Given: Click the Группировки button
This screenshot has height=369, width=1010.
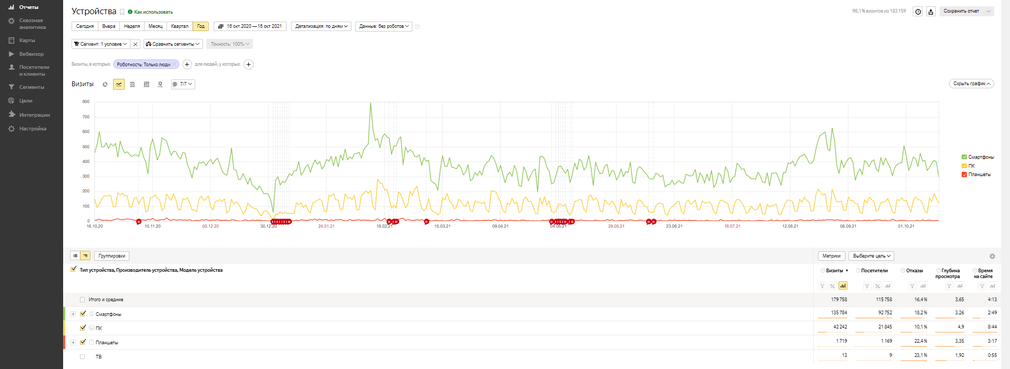Looking at the screenshot, I should click(112, 256).
